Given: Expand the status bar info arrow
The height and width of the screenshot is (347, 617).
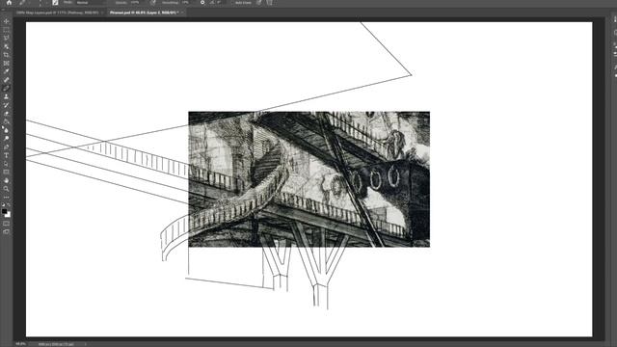Looking at the screenshot, I should click(86, 344).
